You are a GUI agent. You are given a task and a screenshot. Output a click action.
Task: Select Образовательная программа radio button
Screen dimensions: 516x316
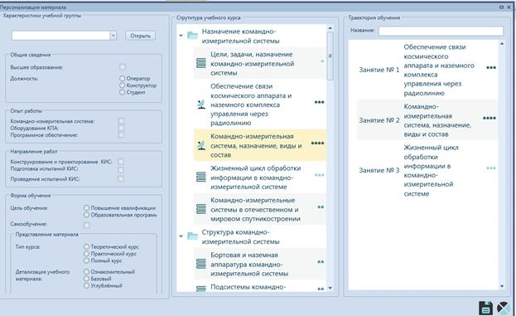pyautogui.click(x=86, y=215)
